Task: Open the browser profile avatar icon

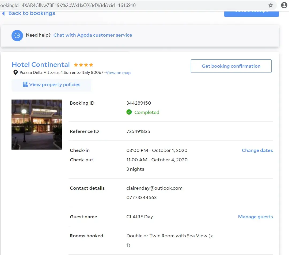Action: pos(284,5)
